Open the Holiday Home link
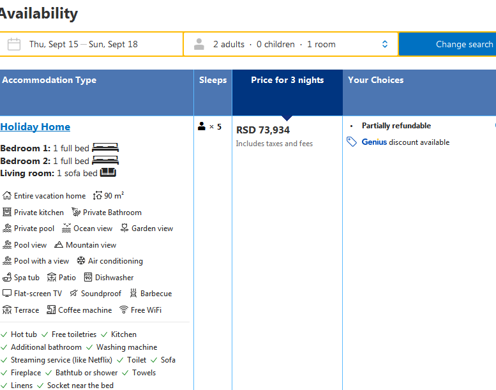The image size is (496, 390). click(35, 127)
